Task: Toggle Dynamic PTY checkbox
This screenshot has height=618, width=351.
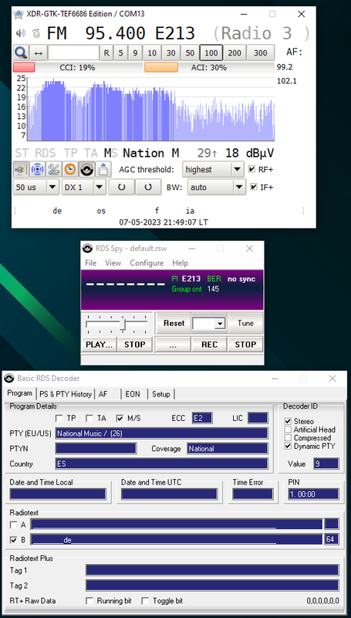Action: tap(288, 447)
